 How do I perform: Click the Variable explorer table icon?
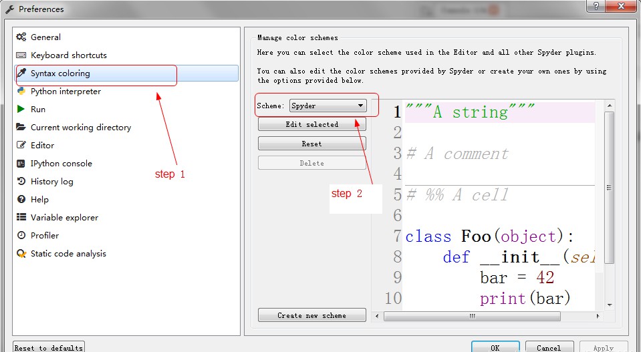pos(21,217)
